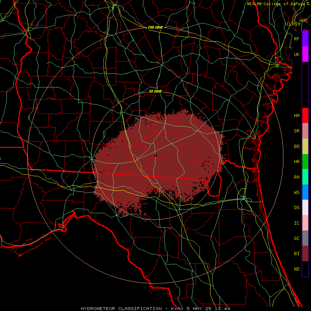Click the IC light pink legend swatch
Viewport: 311px width, 311px height.
point(305,223)
